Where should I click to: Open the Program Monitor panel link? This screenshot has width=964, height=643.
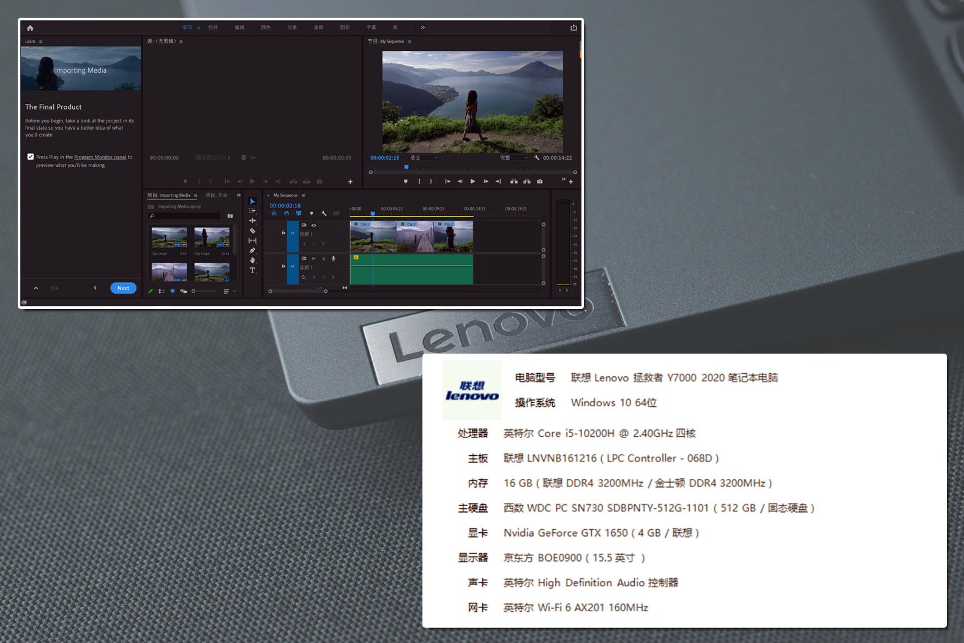click(100, 157)
